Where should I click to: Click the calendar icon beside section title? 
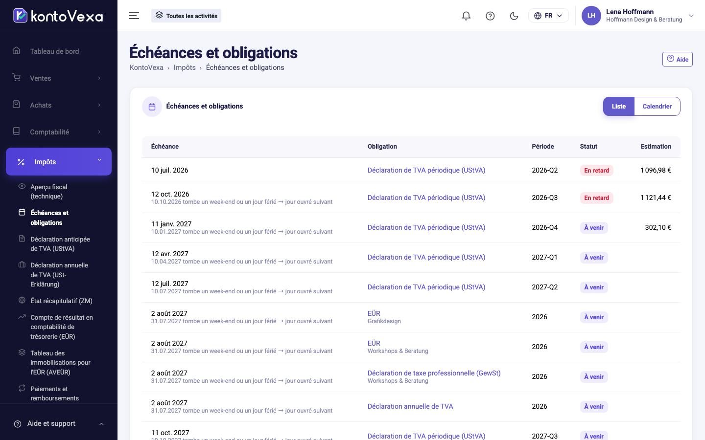pyautogui.click(x=152, y=107)
